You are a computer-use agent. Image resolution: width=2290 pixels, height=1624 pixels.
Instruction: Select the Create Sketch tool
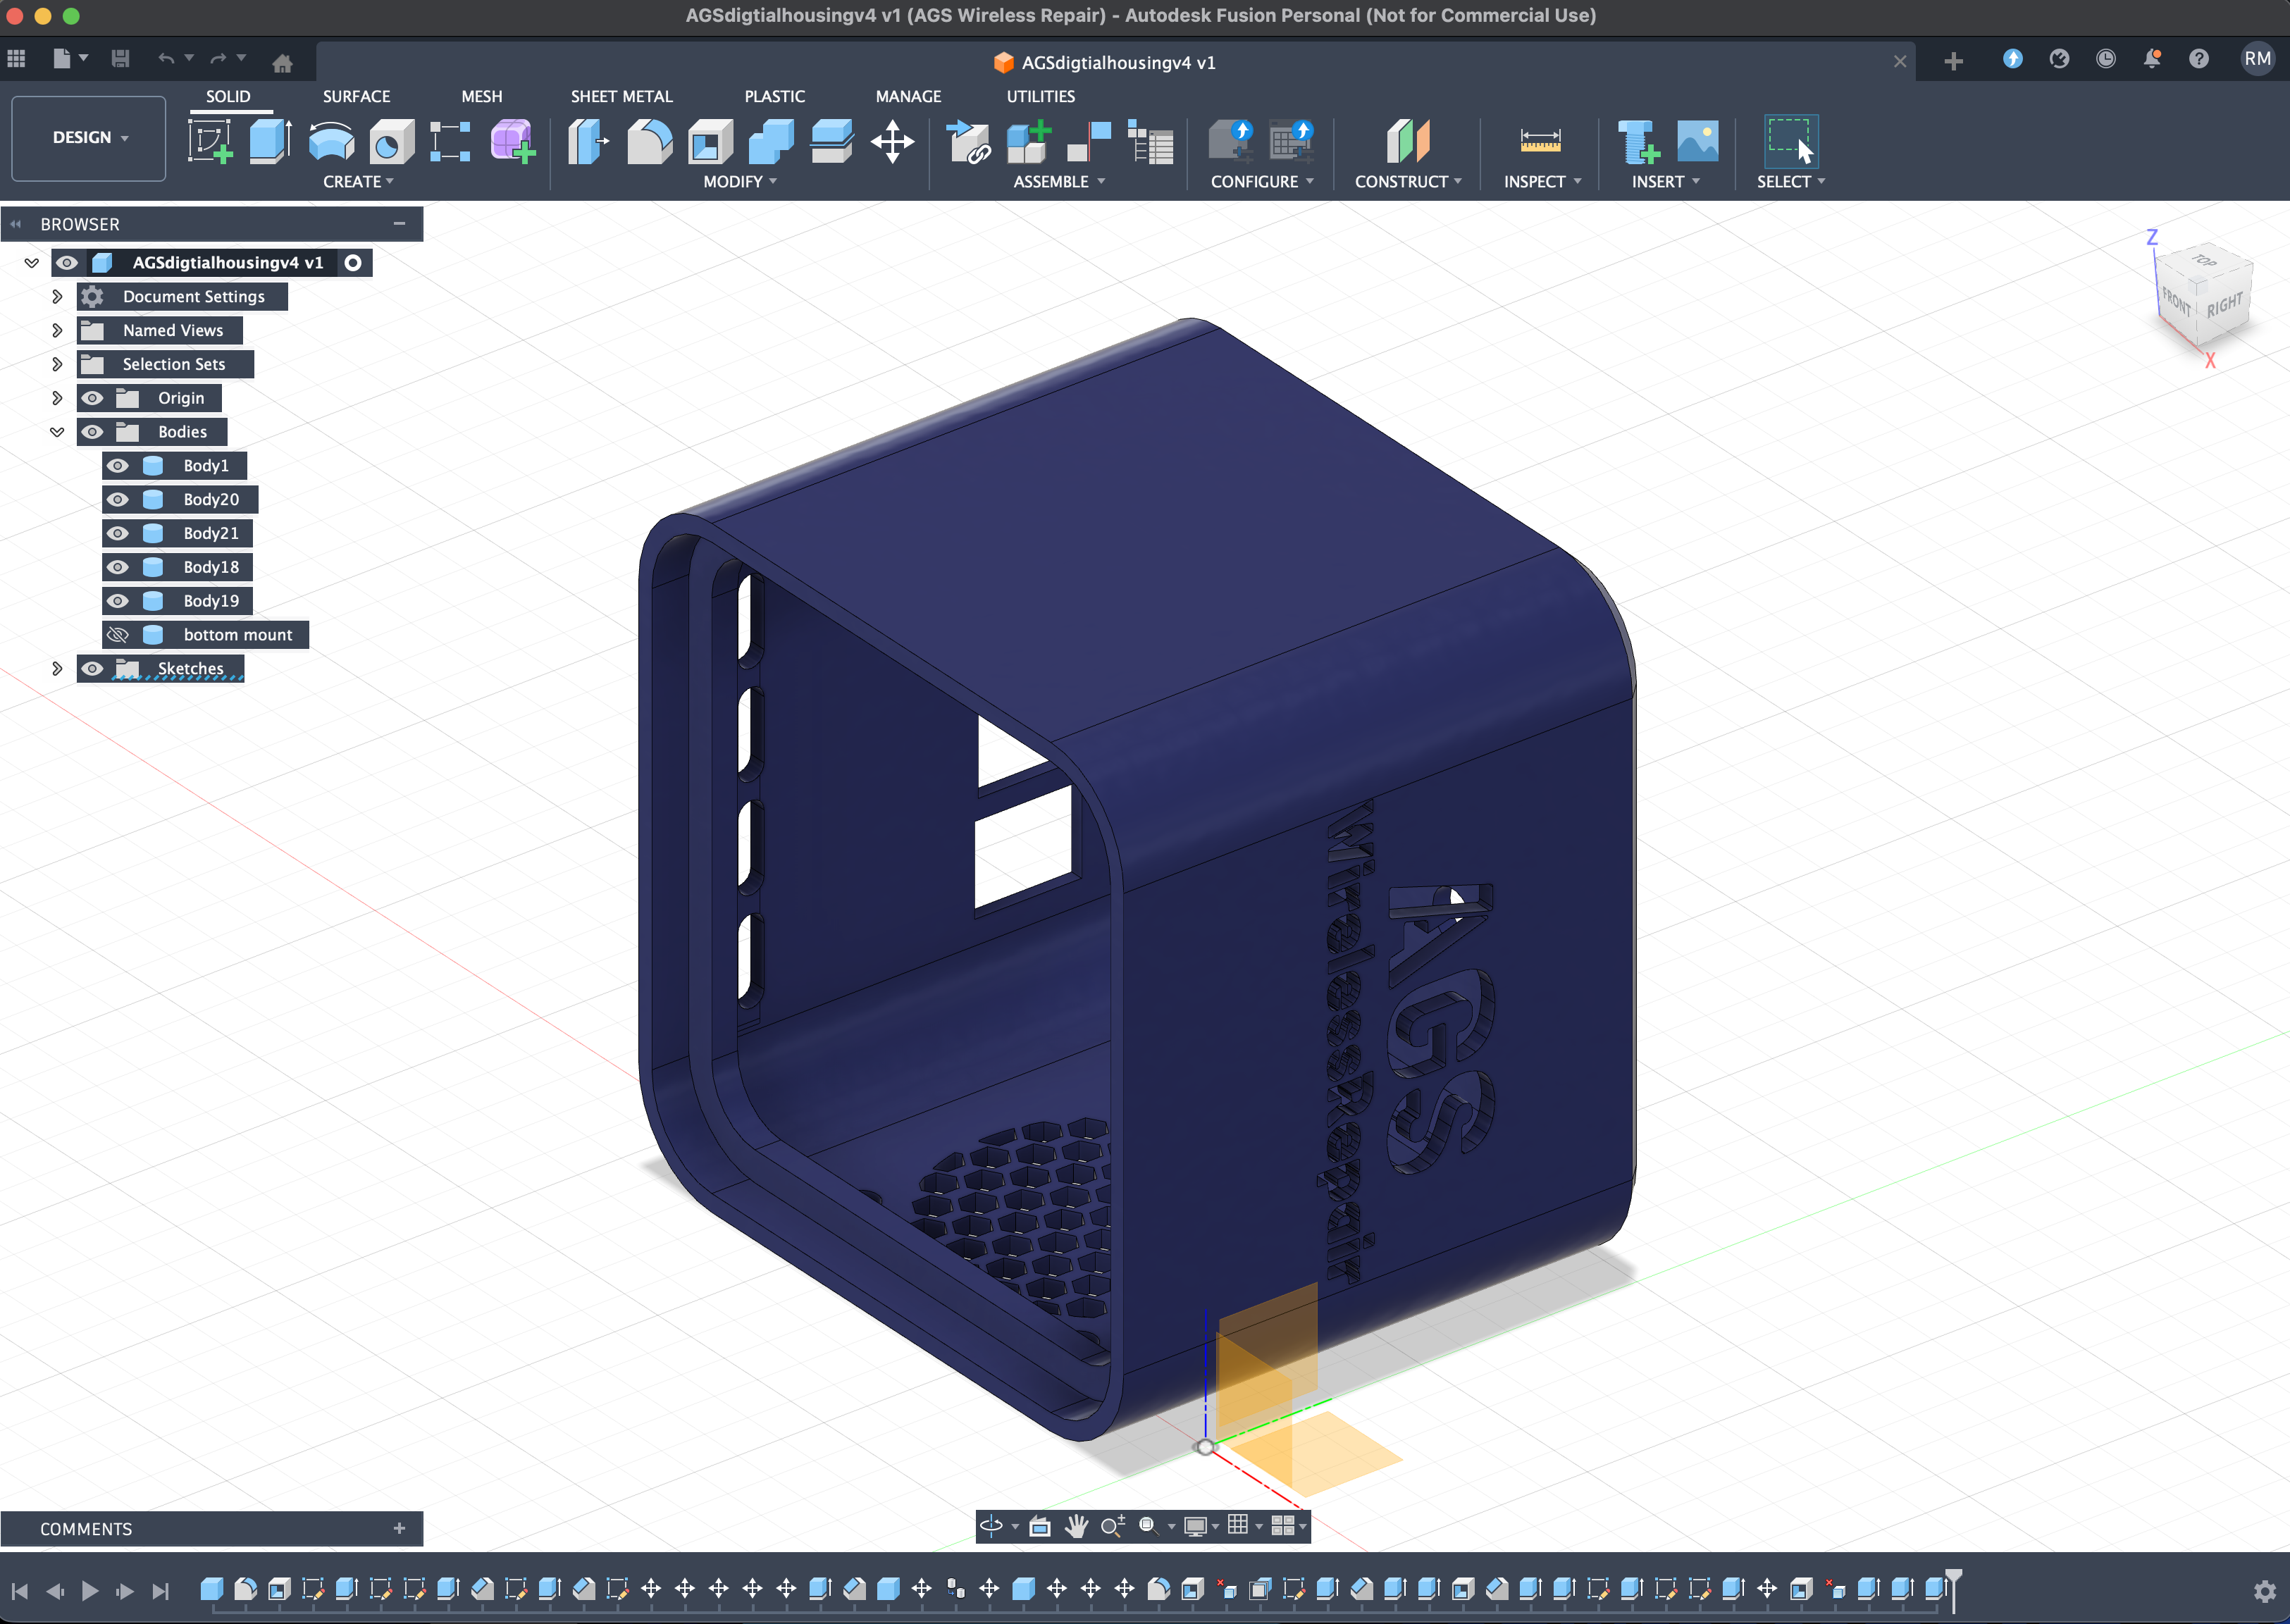point(210,141)
